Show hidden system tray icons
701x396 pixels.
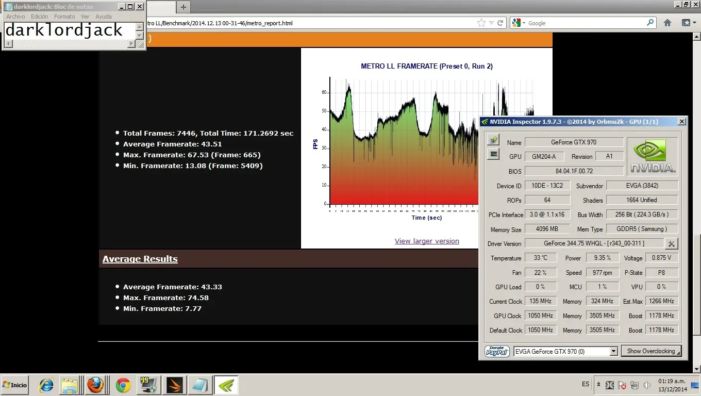[x=598, y=385]
